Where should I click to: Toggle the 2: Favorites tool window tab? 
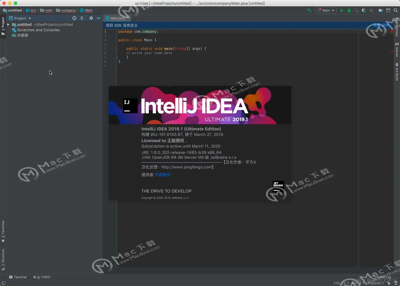3,231
